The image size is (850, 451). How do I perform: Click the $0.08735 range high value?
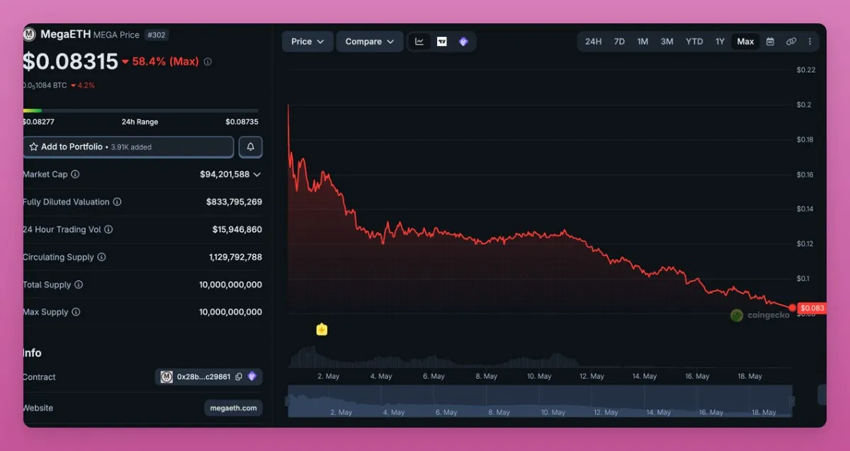(242, 122)
